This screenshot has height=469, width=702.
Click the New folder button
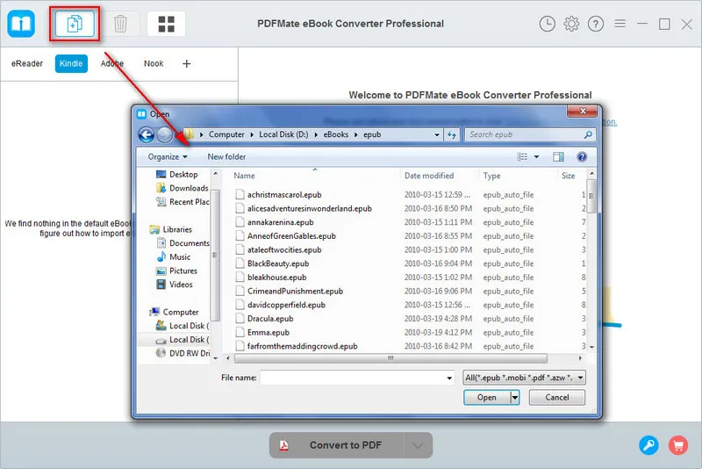(x=226, y=156)
